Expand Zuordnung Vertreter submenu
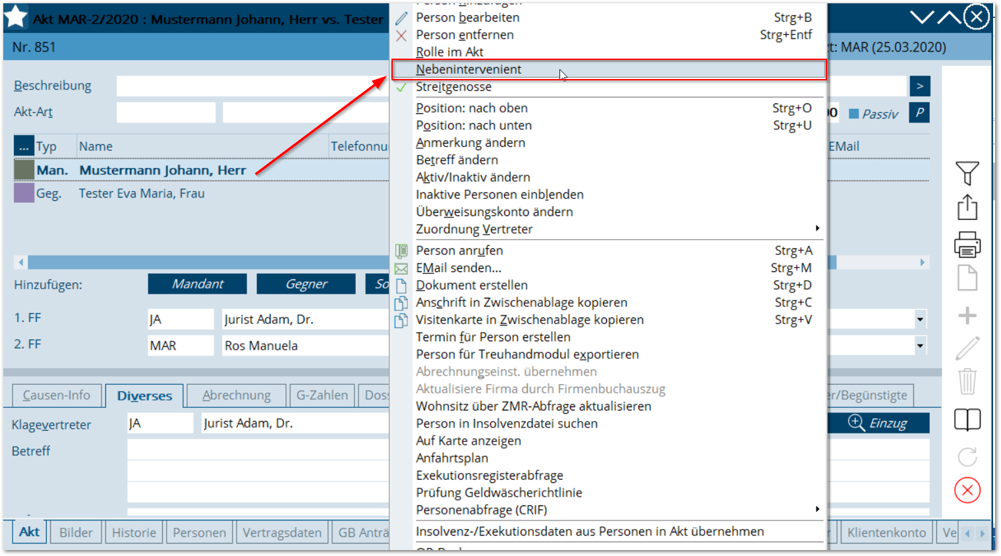The width and height of the screenshot is (1001, 556). 608,229
